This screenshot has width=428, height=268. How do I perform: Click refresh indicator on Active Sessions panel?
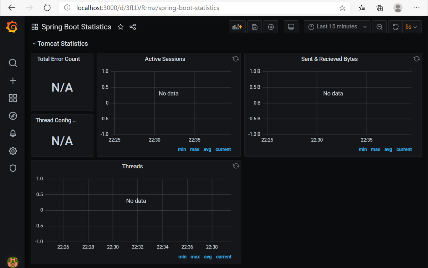pos(235,59)
